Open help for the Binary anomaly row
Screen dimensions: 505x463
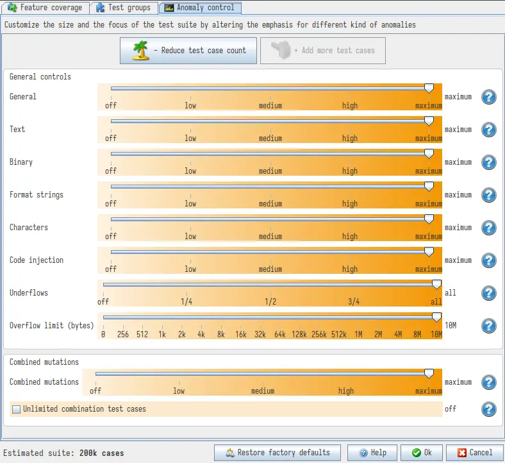coord(488,163)
